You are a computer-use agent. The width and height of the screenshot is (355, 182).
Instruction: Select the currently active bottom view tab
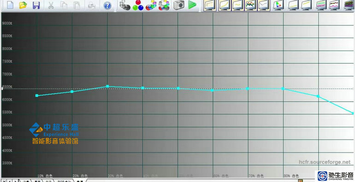point(80,181)
